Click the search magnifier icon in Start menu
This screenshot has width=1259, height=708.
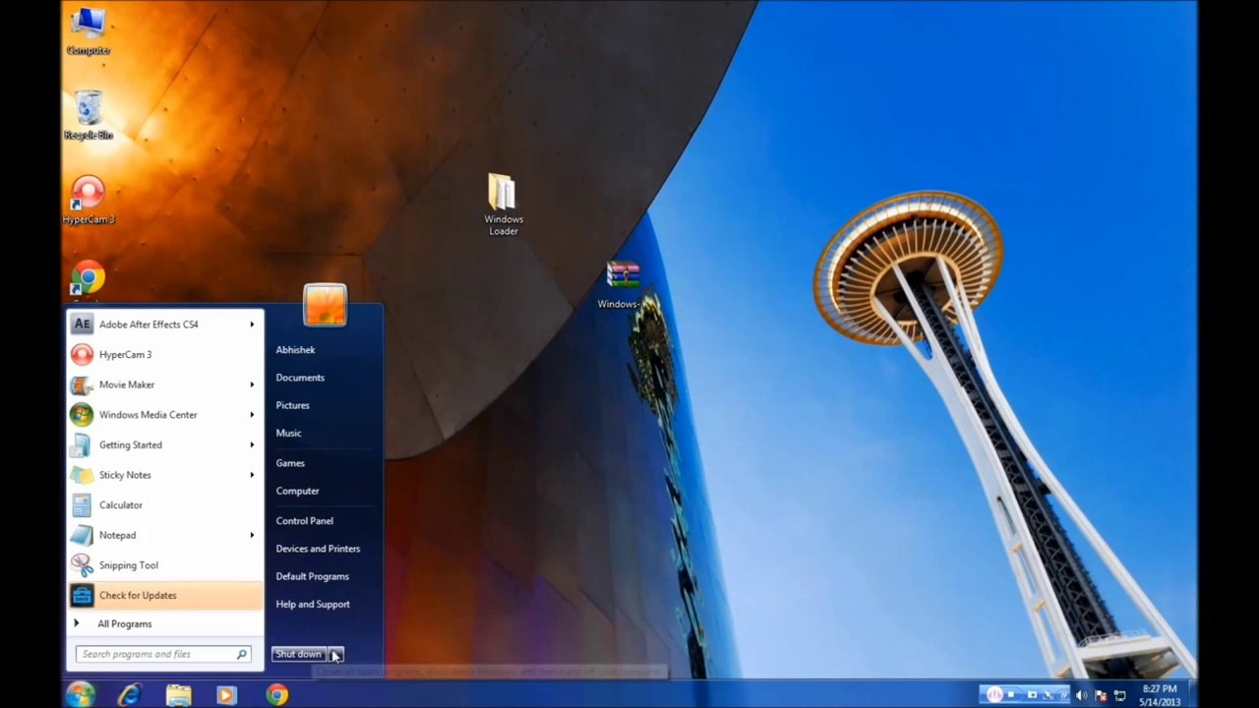(x=241, y=654)
